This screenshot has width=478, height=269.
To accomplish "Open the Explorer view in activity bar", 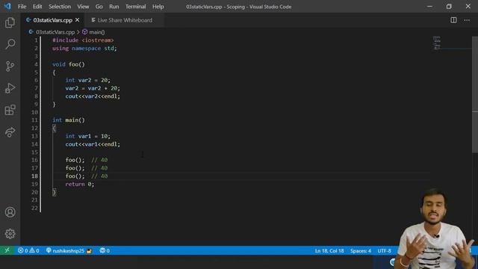I will click(x=10, y=22).
